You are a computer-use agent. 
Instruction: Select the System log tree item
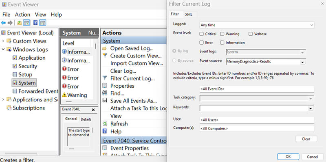(x=27, y=83)
